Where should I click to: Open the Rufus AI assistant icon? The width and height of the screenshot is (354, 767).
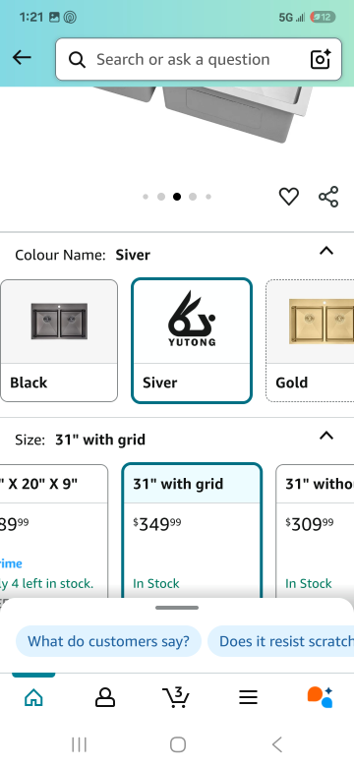[320, 697]
